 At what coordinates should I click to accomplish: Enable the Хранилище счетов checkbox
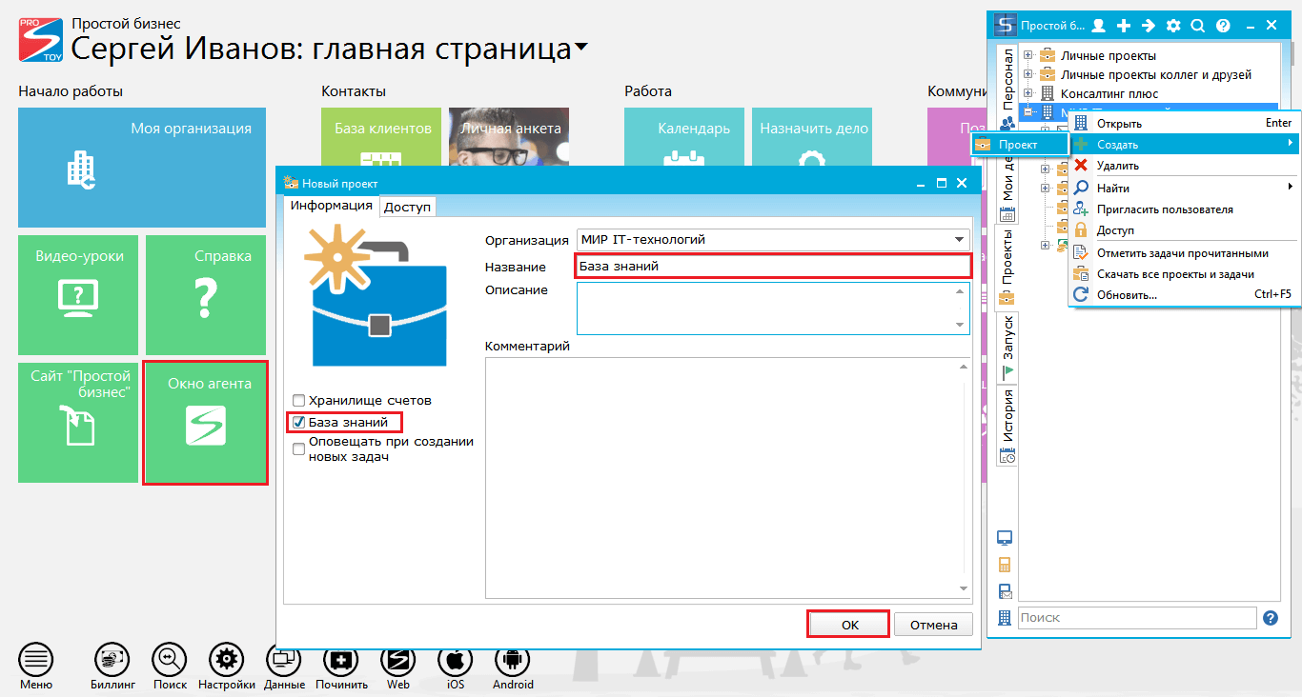click(x=298, y=400)
